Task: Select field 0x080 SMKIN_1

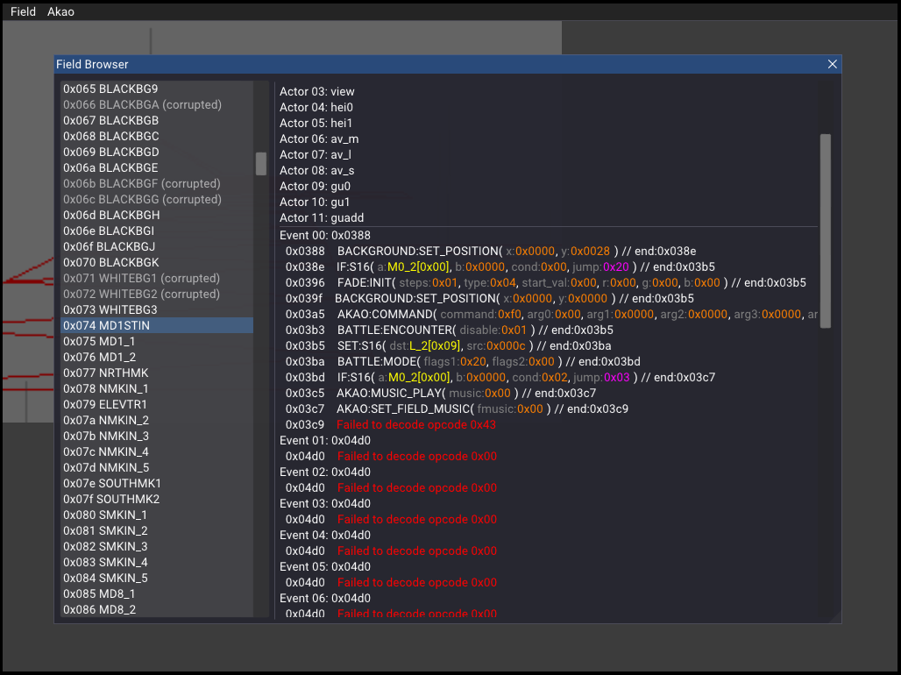Action: click(105, 515)
